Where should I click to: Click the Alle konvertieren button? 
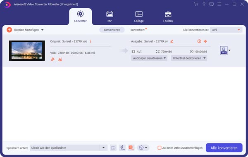point(224,147)
